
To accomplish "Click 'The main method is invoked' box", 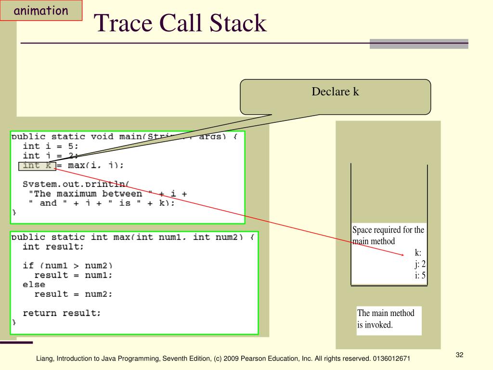I will pyautogui.click(x=389, y=319).
